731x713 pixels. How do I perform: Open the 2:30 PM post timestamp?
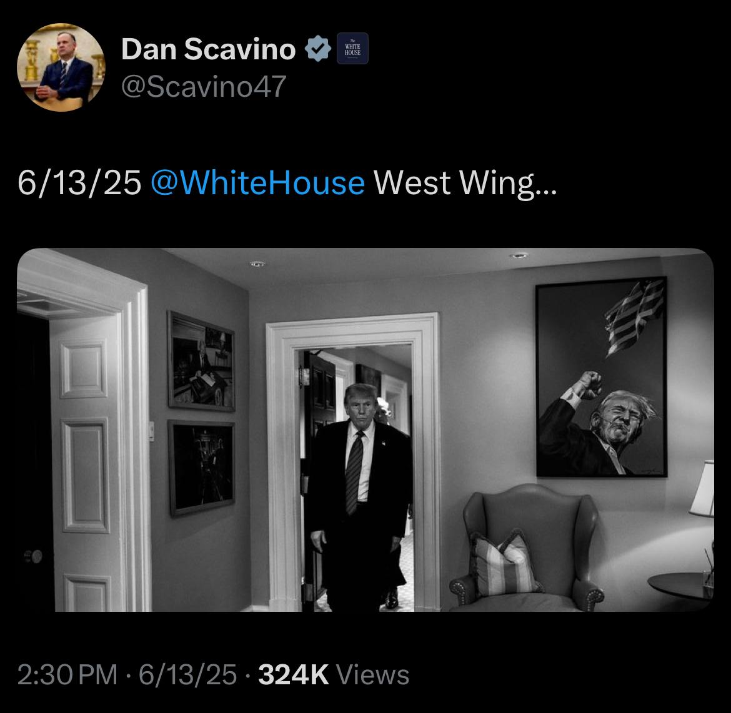[67, 675]
